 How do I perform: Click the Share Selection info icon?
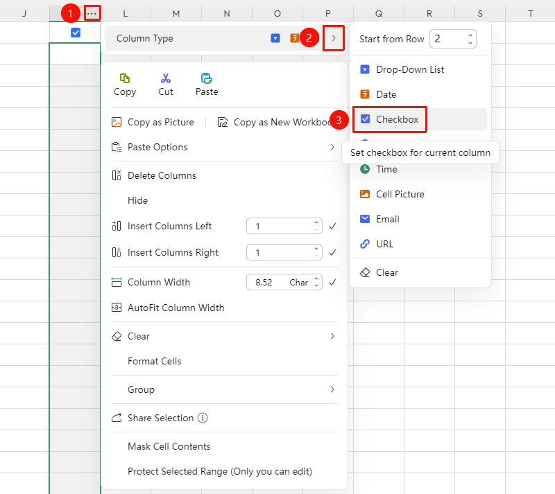203,418
